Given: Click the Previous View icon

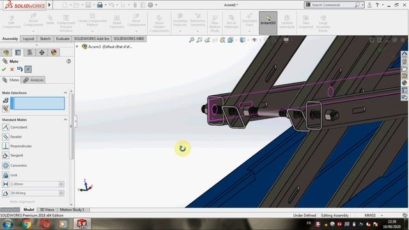Looking at the screenshot, I should pyautogui.click(x=207, y=40).
